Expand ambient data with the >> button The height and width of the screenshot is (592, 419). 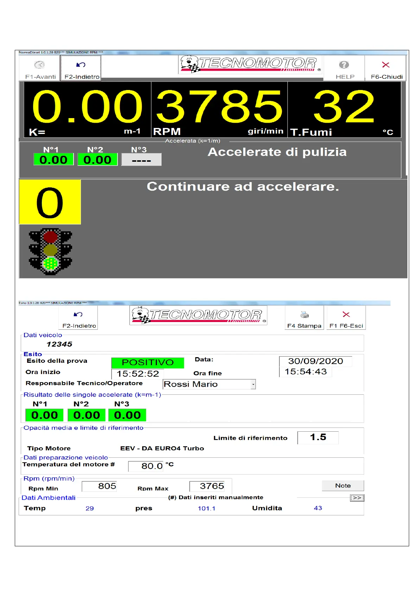357,498
